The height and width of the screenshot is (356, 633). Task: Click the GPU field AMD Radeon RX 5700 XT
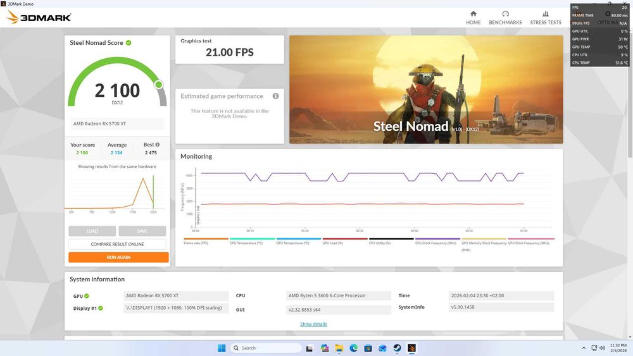[x=176, y=295]
